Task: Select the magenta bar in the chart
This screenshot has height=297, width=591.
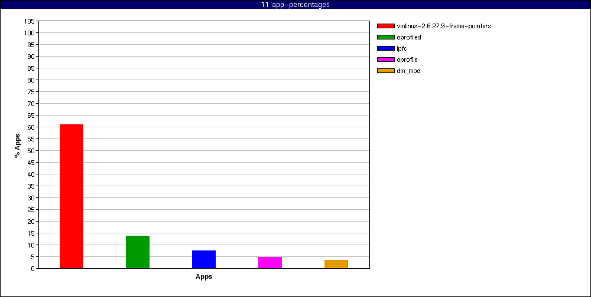Action: 270,262
